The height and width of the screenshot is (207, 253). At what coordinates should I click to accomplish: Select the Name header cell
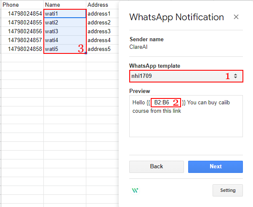[x=65, y=5]
